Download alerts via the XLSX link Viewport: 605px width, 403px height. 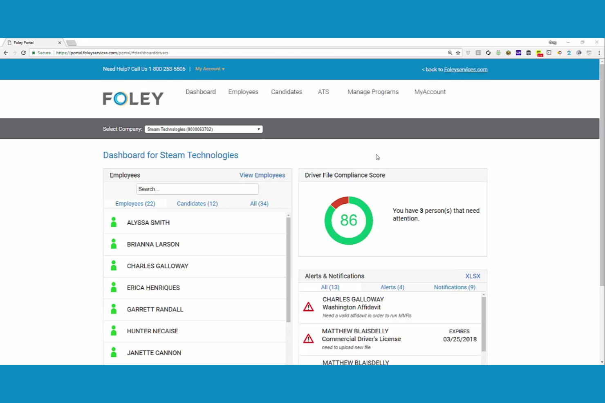coord(473,276)
